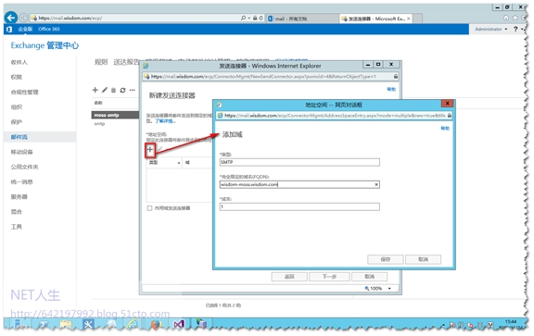Click the 类型 SMTP input field
The width and height of the screenshot is (534, 336).
(299, 163)
